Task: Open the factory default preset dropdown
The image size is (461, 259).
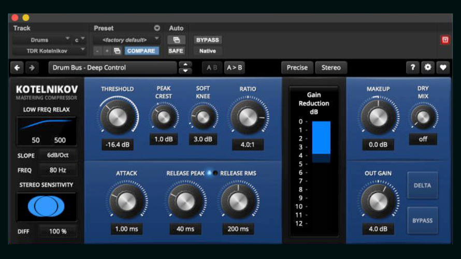Action: tap(127, 40)
